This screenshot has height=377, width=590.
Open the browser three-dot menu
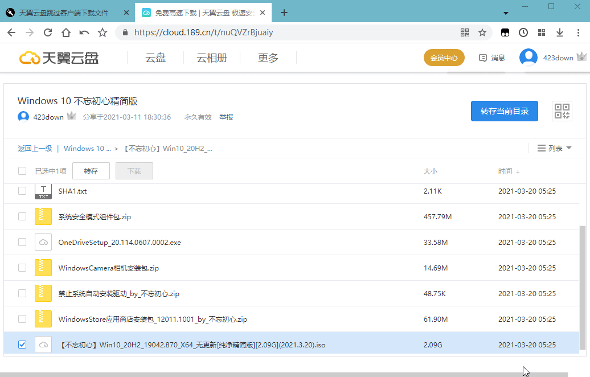pos(579,32)
